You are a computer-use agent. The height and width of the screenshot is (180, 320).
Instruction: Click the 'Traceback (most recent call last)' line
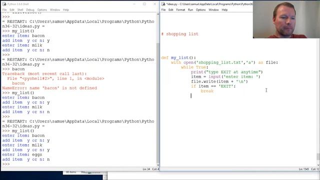44,73
